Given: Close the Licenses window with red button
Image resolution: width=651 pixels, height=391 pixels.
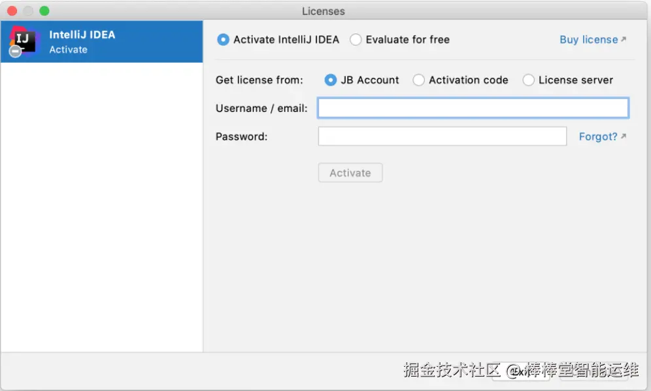Looking at the screenshot, I should (x=12, y=11).
